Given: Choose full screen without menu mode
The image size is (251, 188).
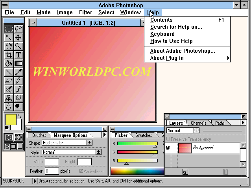Looking at the screenshot, I should pos(20,146).
